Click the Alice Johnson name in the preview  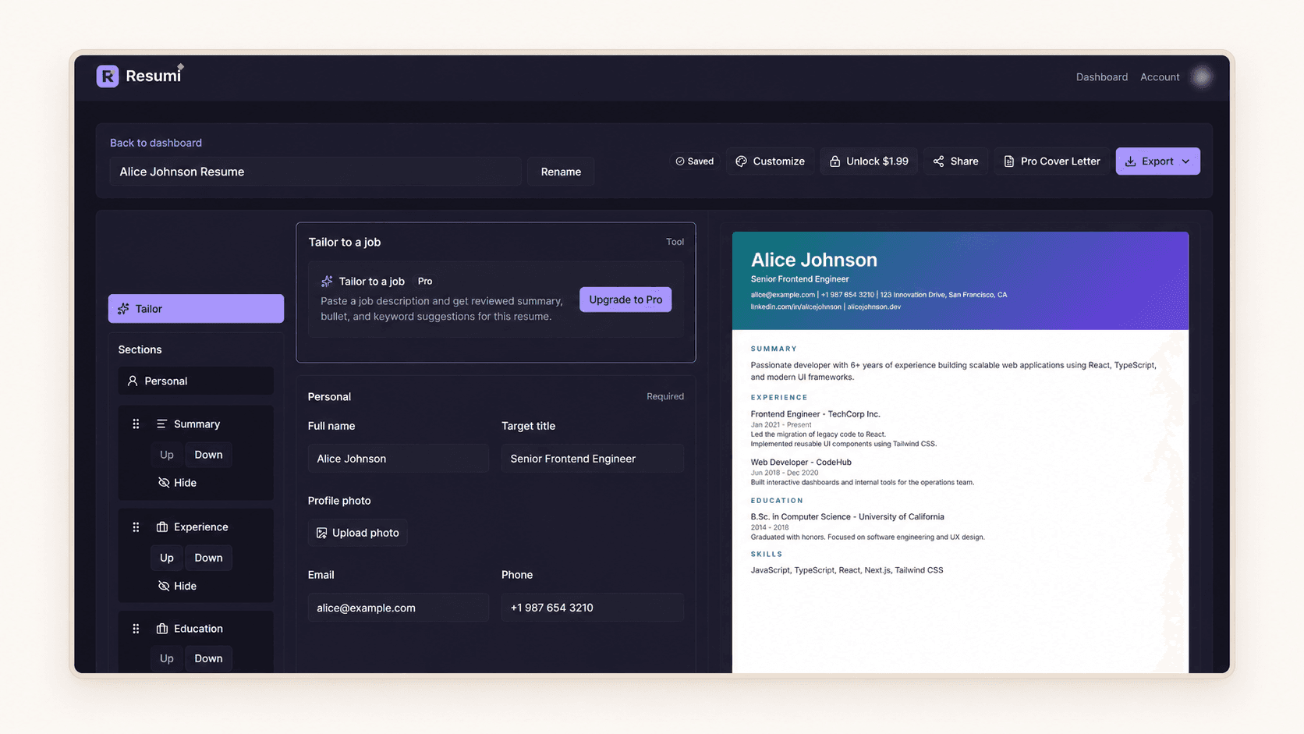pyautogui.click(x=813, y=260)
